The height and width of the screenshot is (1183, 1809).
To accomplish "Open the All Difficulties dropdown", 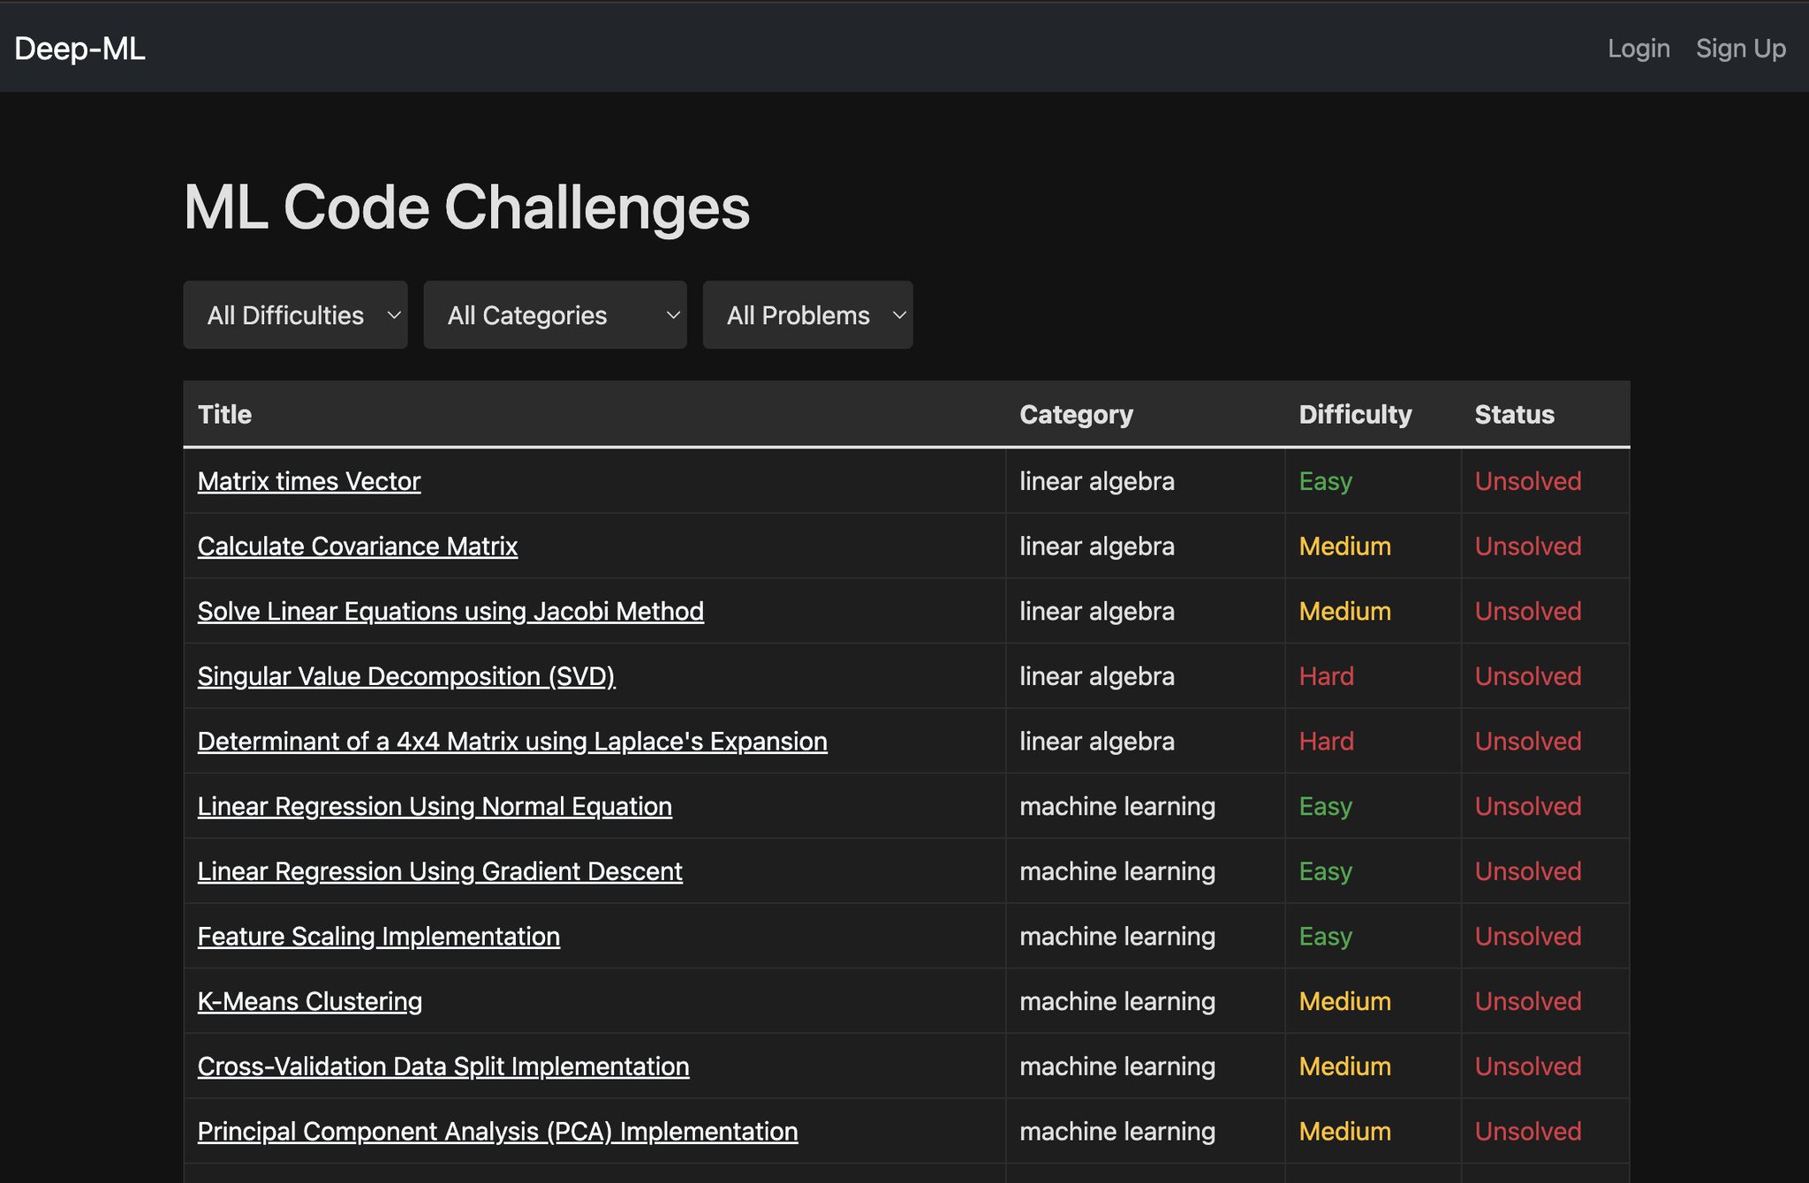I will click(295, 315).
